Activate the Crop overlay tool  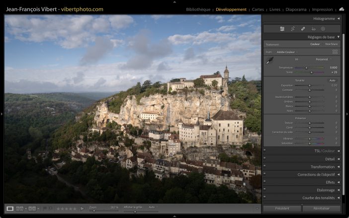293,29
